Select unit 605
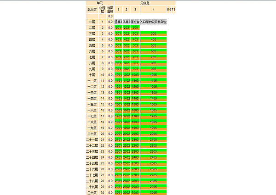 point(153,51)
